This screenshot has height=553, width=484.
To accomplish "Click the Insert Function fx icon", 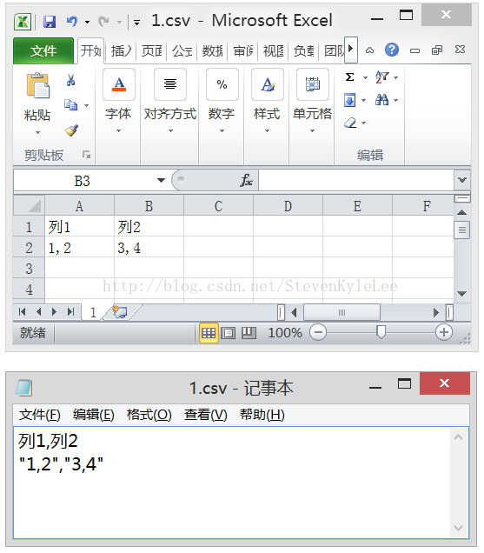I will coord(246,180).
